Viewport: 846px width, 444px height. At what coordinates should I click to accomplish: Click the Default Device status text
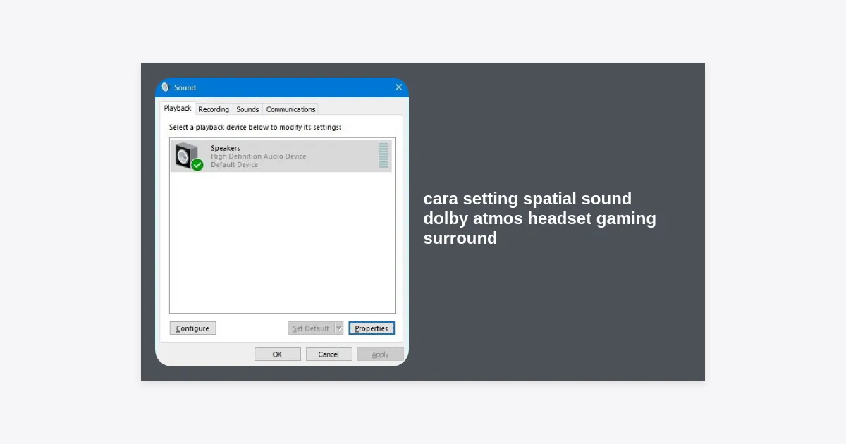coord(234,165)
